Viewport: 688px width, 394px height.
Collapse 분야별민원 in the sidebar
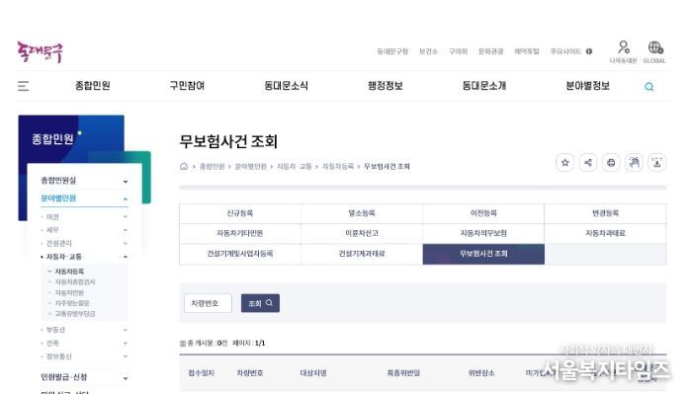click(84, 198)
